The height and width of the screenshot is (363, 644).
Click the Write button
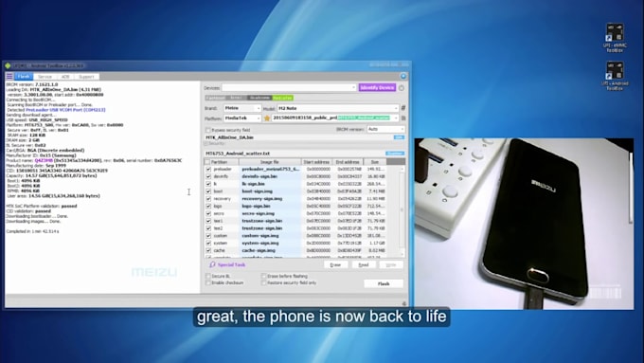(391, 264)
